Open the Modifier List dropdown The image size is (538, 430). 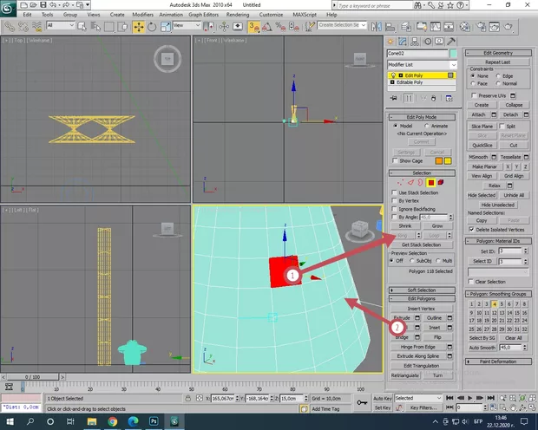(x=453, y=64)
